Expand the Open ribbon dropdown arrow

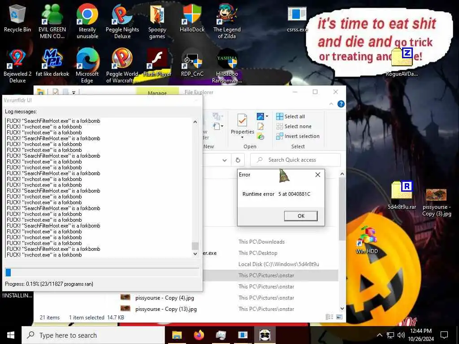coord(267,116)
